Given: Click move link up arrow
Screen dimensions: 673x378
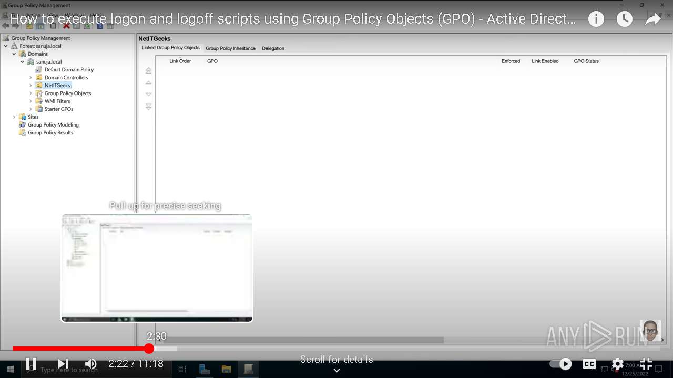Looking at the screenshot, I should (x=149, y=82).
